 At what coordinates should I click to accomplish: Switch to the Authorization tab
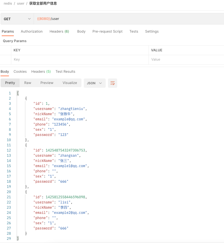(x=32, y=31)
